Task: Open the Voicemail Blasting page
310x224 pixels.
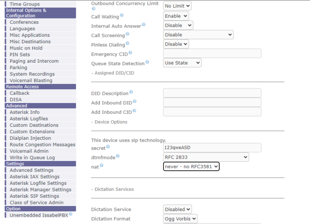Action: [31, 80]
